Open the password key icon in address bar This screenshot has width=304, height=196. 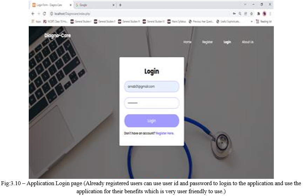click(234, 14)
